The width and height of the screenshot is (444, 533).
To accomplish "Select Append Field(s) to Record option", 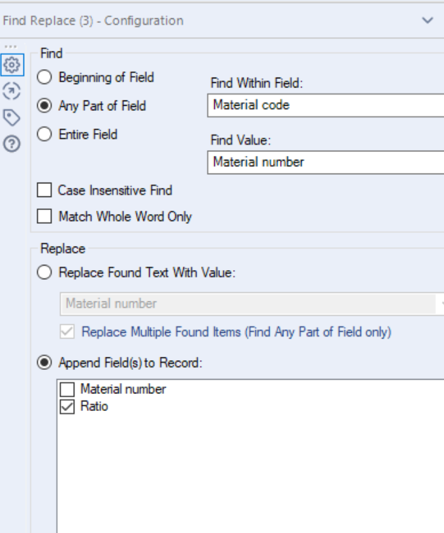I will click(44, 363).
